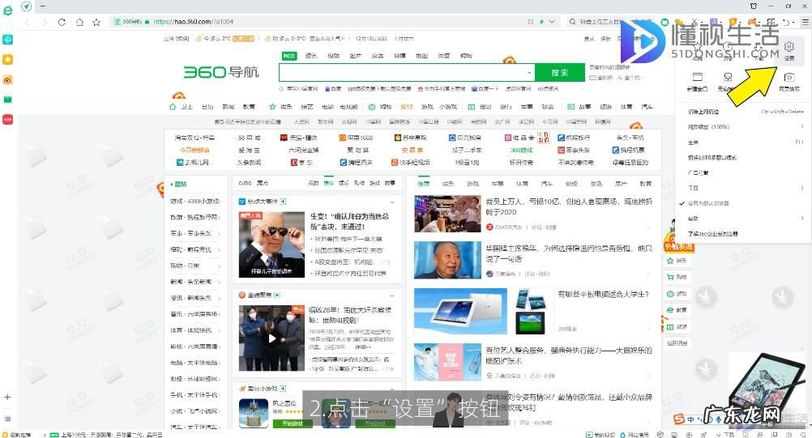The height and width of the screenshot is (438, 812).
Task: Play the video in 重磅聚焦 card
Action: click(x=271, y=338)
